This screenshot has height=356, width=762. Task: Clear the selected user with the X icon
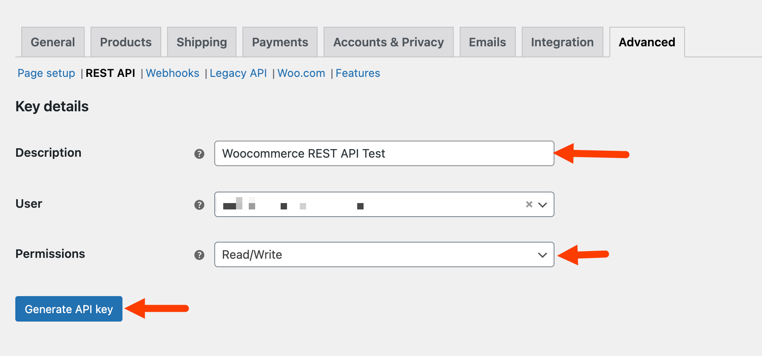pos(529,204)
